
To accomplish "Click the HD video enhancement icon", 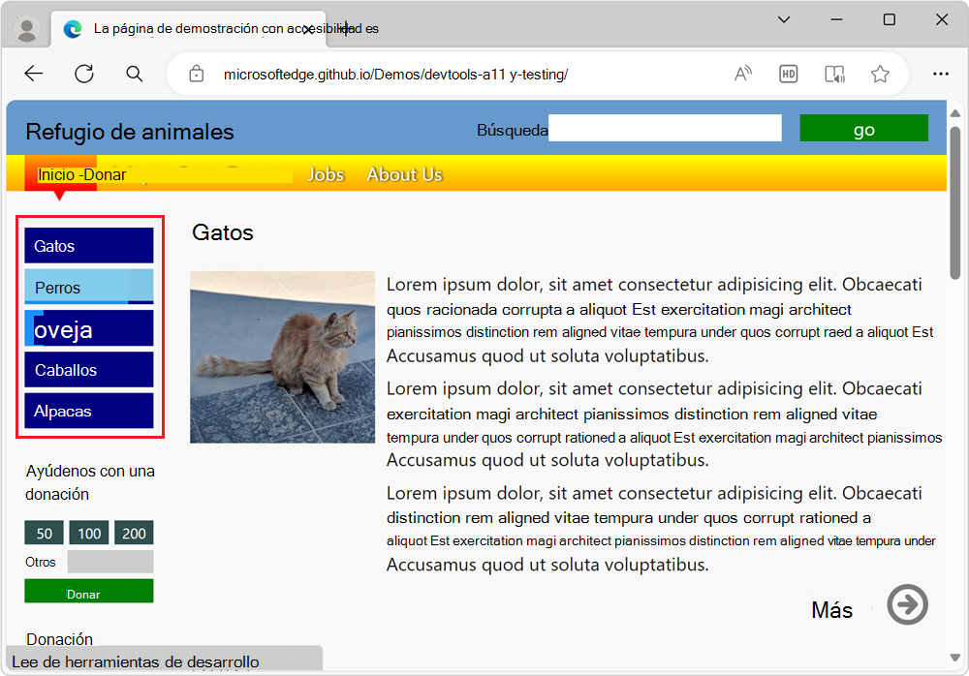I will click(x=789, y=74).
